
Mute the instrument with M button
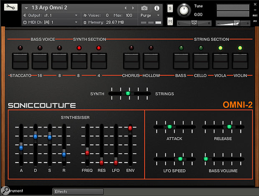(170, 21)
